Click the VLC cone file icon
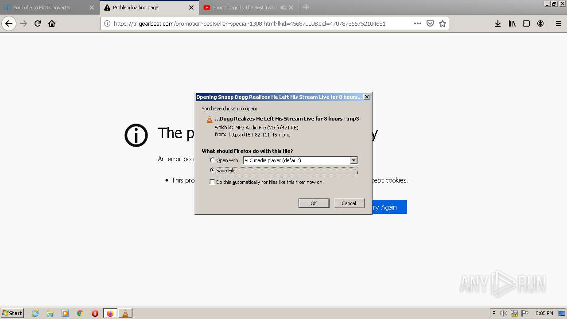567x319 pixels. (x=210, y=119)
